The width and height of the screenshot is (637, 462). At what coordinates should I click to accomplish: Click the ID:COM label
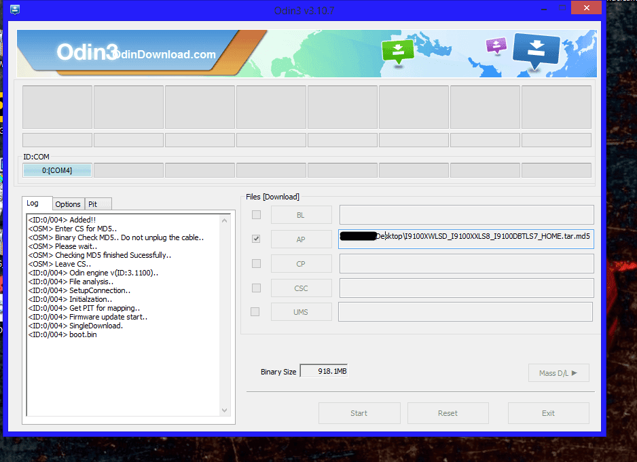pos(36,157)
